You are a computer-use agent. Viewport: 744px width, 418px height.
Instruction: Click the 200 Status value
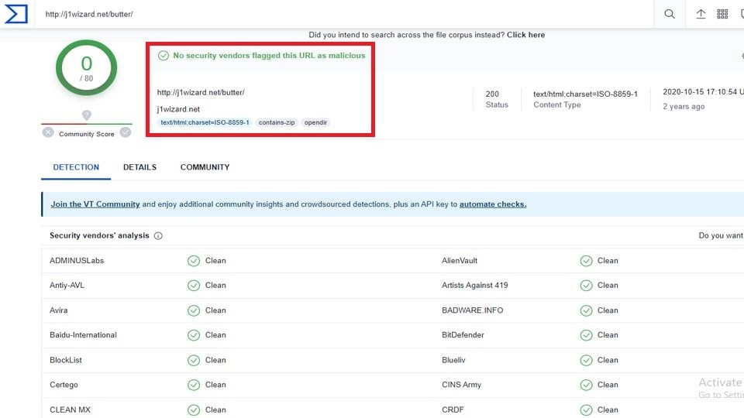coord(492,94)
